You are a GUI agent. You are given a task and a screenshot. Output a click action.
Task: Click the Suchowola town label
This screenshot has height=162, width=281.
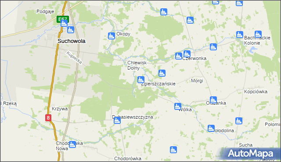click(x=71, y=41)
